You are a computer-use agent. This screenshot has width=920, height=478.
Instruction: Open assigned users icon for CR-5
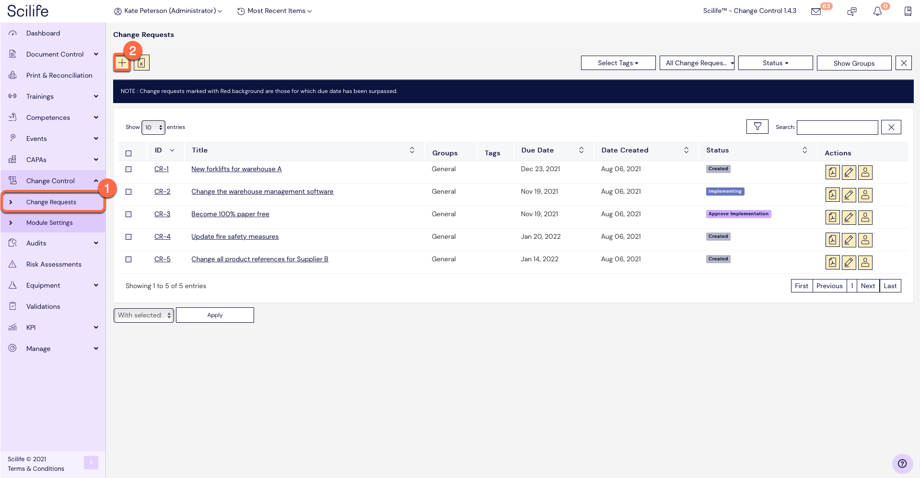point(865,262)
